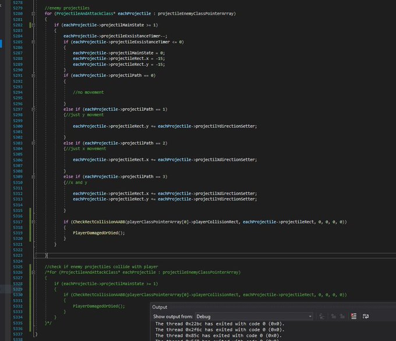
Task: Collapse the if block at line 5285
Action: tap(33, 42)
